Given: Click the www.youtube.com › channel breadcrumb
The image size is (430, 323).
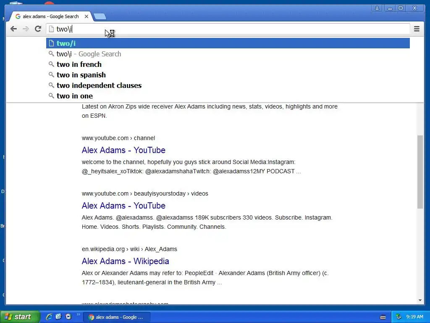Looking at the screenshot, I should click(x=118, y=138).
